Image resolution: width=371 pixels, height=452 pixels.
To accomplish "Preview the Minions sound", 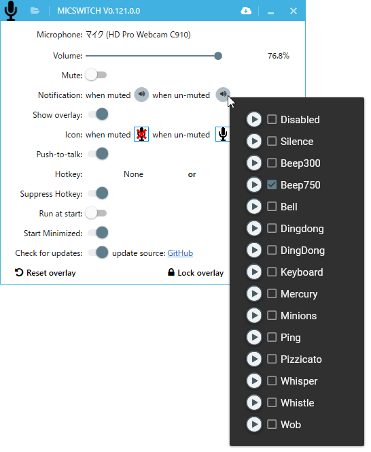I will coord(254,315).
